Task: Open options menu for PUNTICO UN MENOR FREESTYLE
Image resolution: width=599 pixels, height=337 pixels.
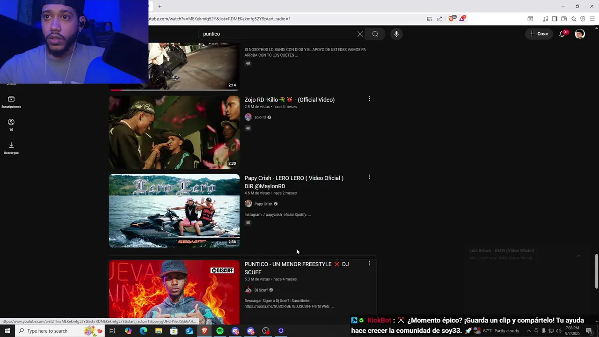Action: [369, 264]
